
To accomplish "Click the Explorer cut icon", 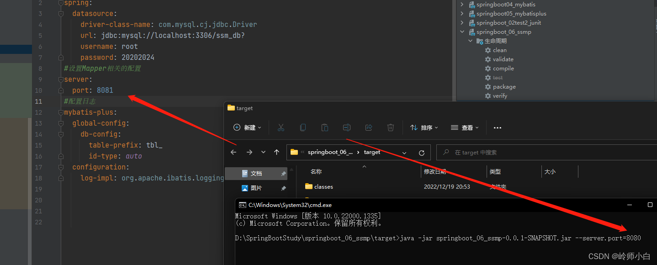I will click(x=281, y=127).
